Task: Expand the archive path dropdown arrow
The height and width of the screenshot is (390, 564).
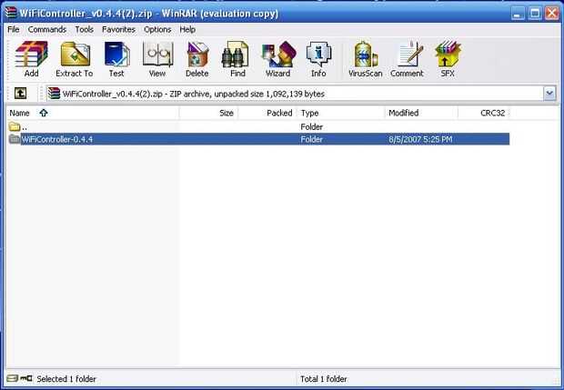Action: pos(549,94)
